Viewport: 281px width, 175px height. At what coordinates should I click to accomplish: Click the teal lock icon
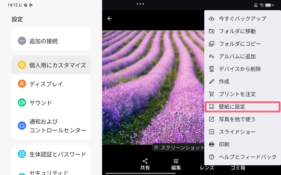22,154
